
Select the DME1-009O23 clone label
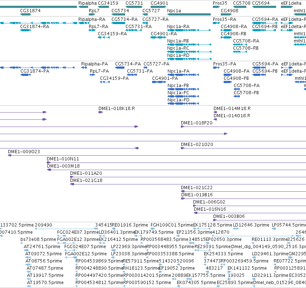pyautogui.click(x=24, y=152)
